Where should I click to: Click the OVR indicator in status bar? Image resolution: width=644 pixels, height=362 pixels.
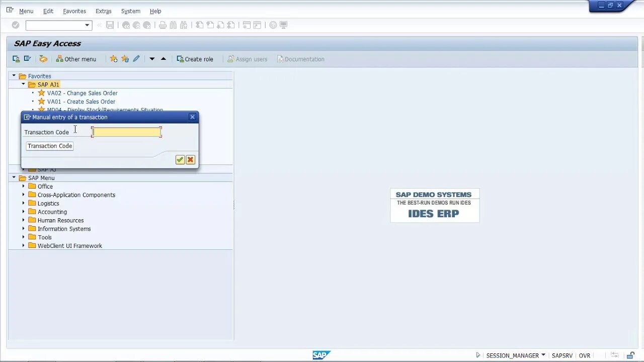[585, 355]
